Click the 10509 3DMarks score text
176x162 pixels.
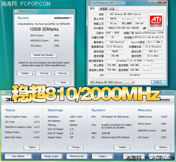click(44, 29)
